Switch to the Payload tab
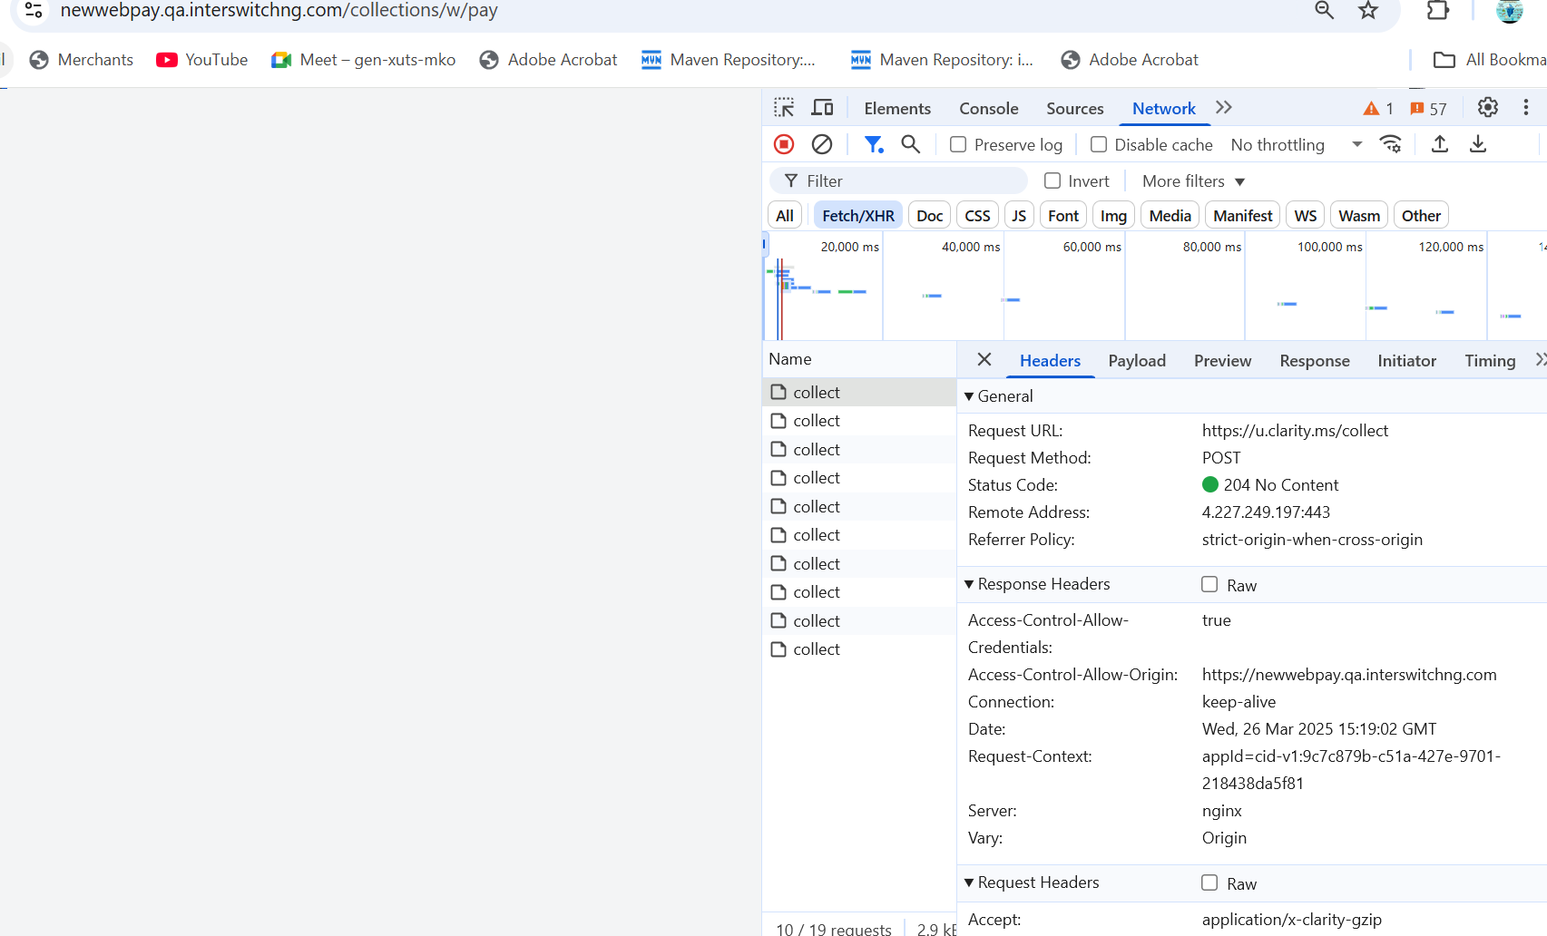 click(1137, 361)
